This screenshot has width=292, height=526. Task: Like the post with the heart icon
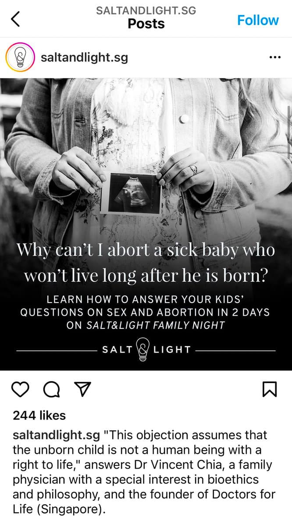click(20, 389)
